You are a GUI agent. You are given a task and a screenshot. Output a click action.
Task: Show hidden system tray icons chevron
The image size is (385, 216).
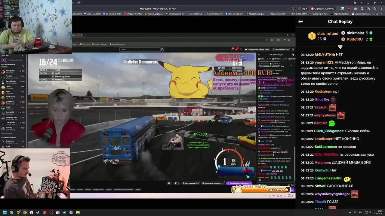[350, 212]
